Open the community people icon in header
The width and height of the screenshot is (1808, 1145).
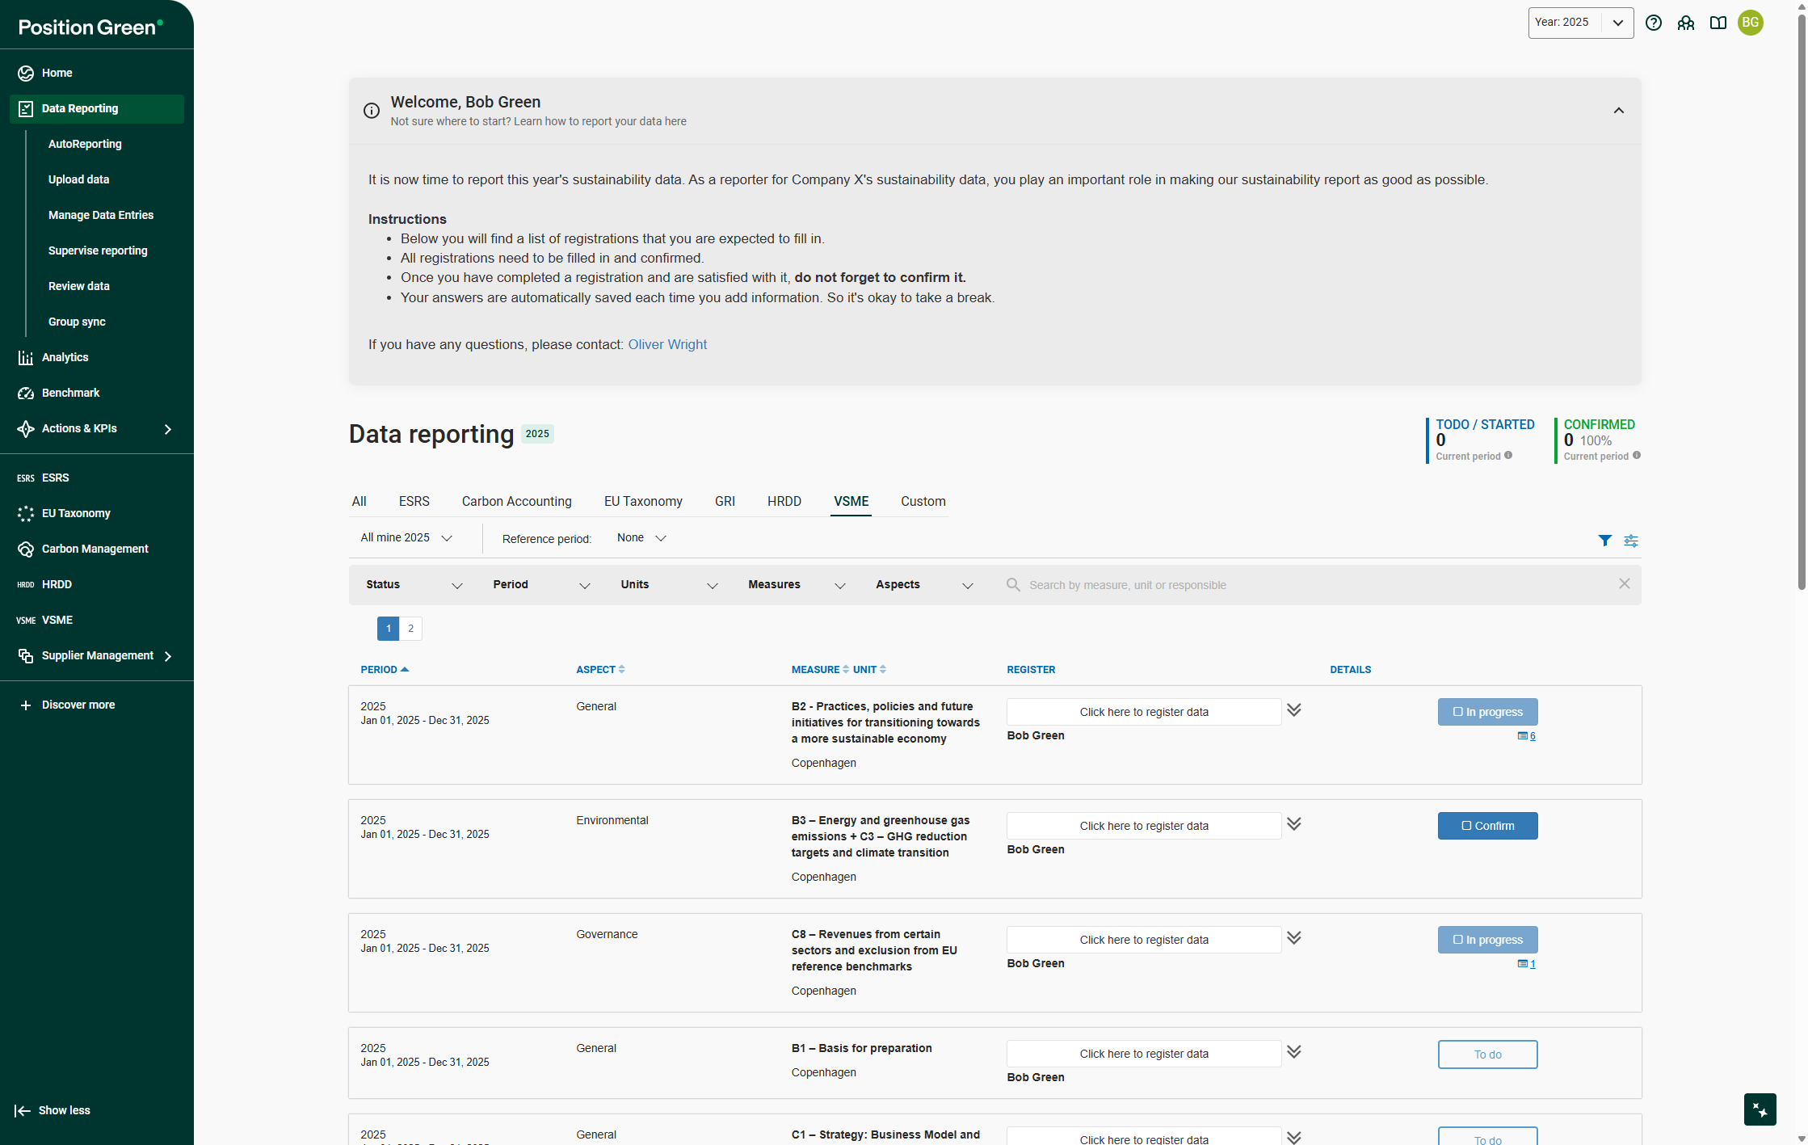(x=1685, y=23)
